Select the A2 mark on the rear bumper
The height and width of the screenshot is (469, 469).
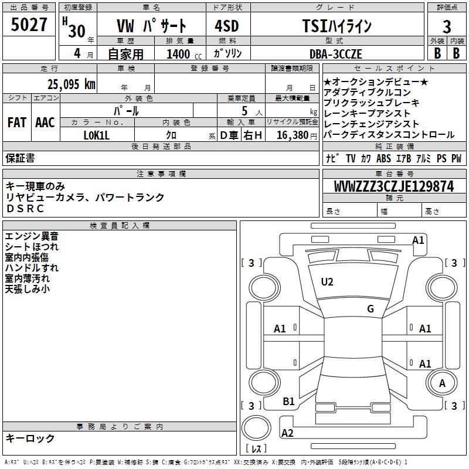(287, 433)
